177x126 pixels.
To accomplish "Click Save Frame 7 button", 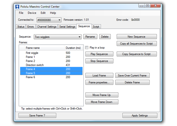I will (37, 115).
